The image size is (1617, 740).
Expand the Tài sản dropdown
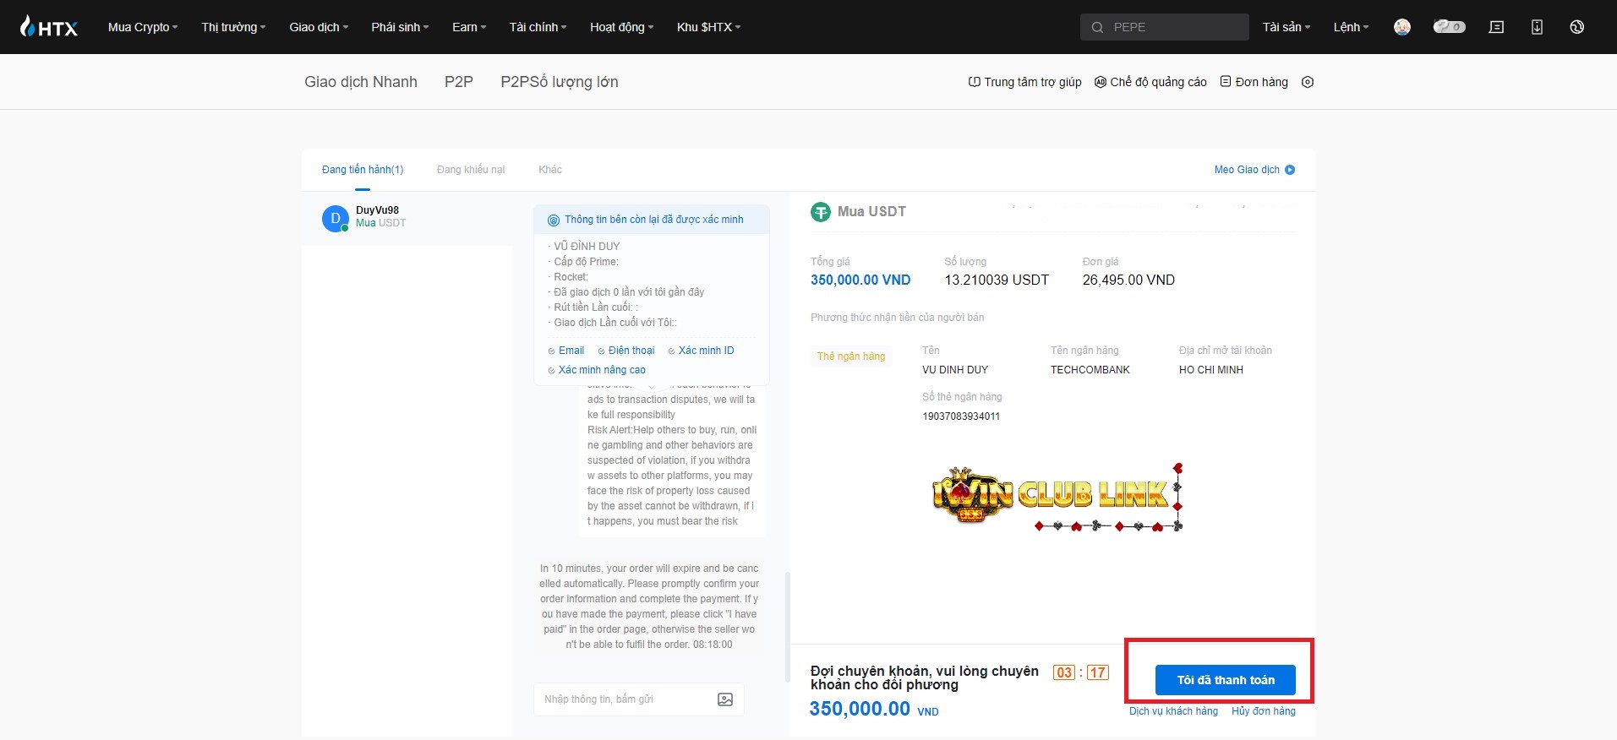[x=1286, y=27]
